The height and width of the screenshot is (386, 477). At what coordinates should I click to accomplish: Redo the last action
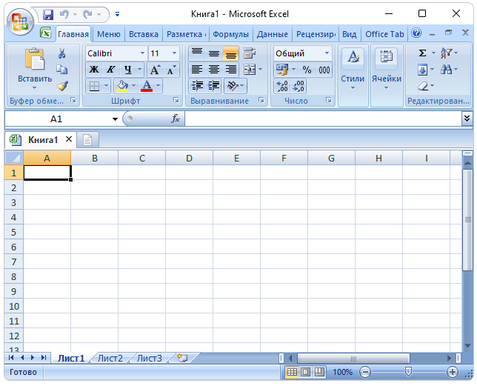88,14
